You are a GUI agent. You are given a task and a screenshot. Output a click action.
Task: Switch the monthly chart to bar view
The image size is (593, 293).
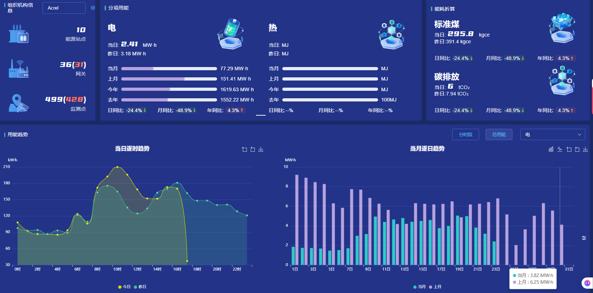click(551, 149)
